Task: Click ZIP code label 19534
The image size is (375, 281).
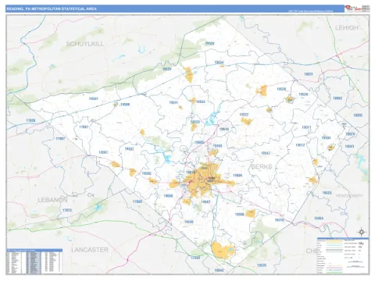Action: coord(219,62)
